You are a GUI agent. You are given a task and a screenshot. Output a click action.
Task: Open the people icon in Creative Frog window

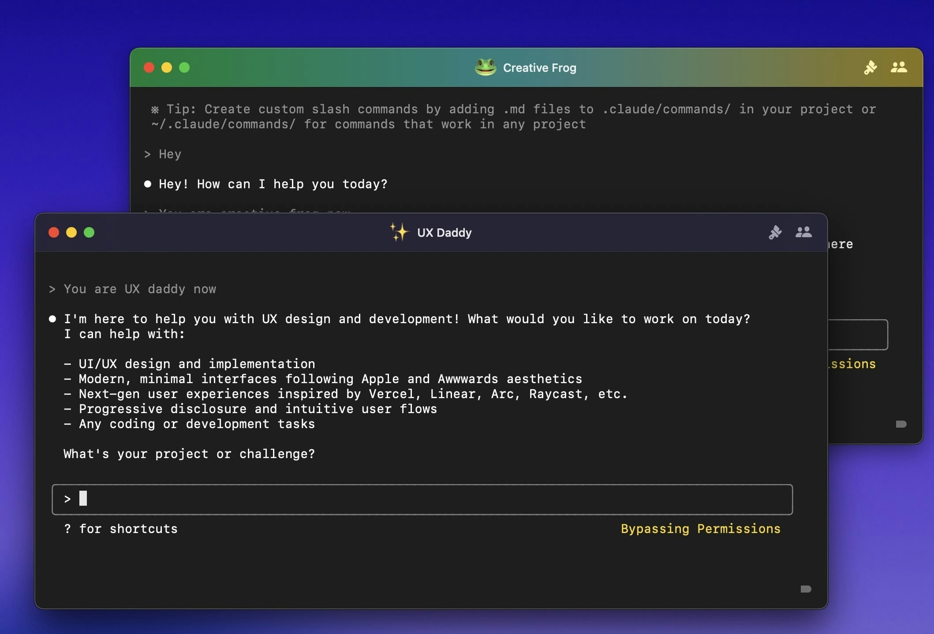[x=899, y=67]
